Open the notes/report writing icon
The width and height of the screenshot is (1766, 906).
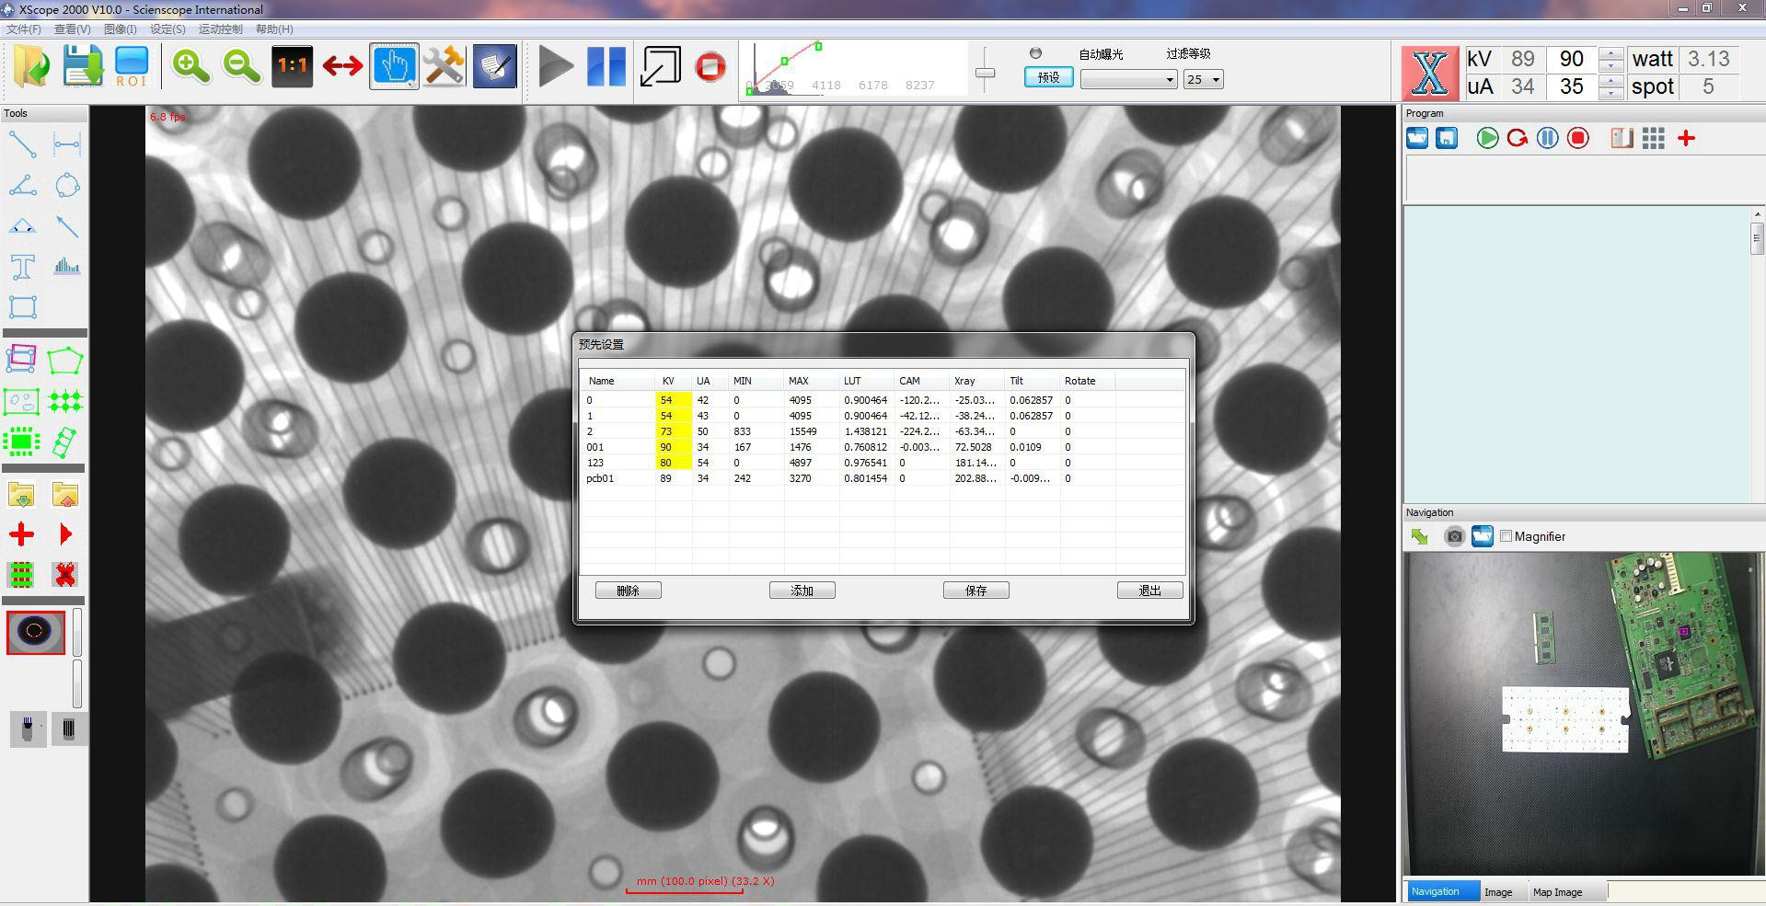coord(494,66)
